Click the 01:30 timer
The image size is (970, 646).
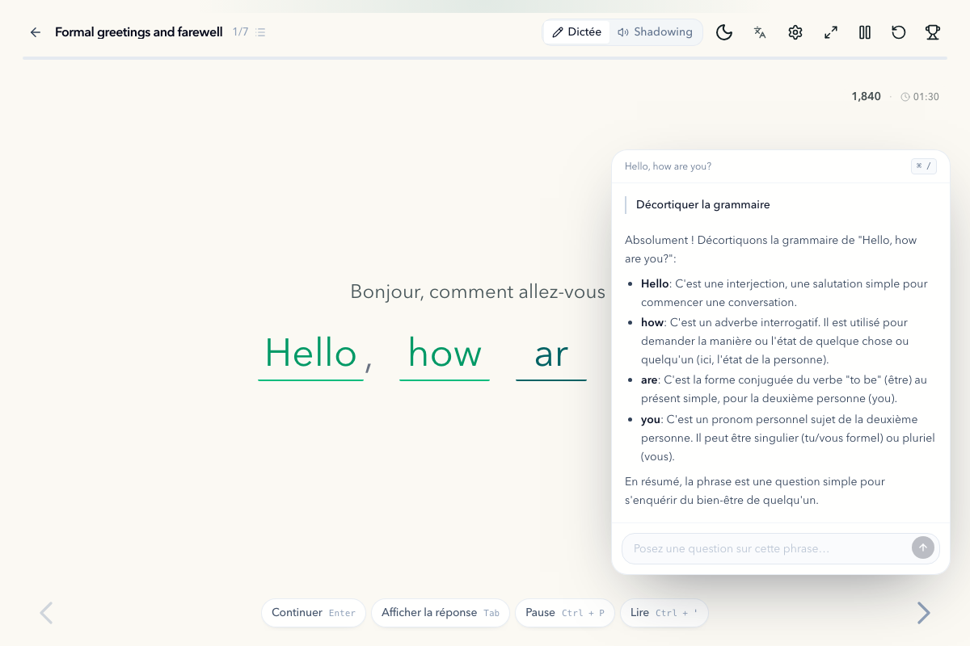(x=920, y=96)
